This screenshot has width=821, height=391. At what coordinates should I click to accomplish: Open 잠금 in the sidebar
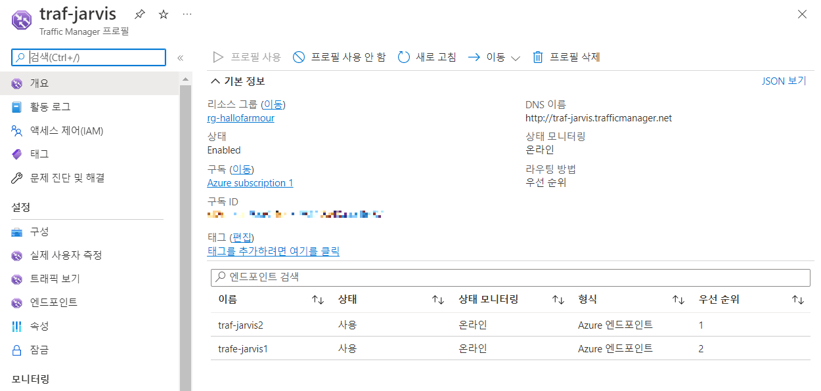tap(89, 350)
